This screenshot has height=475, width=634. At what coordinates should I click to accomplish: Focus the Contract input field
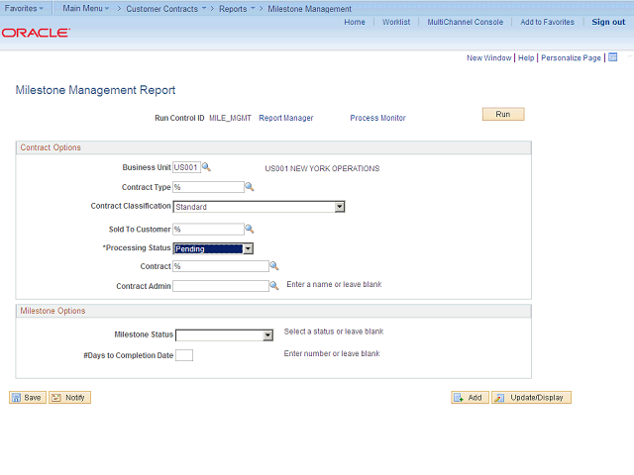[x=221, y=266]
